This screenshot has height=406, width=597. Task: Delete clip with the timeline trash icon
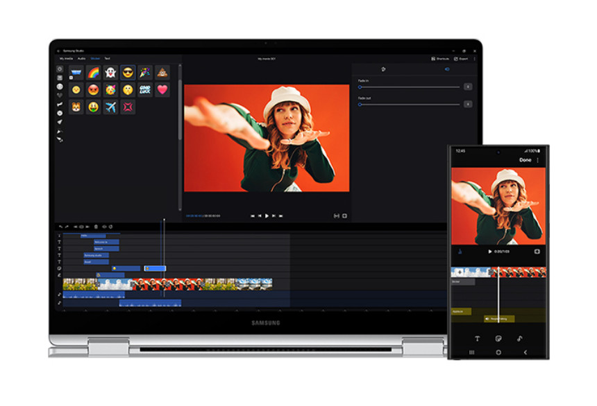click(x=96, y=227)
